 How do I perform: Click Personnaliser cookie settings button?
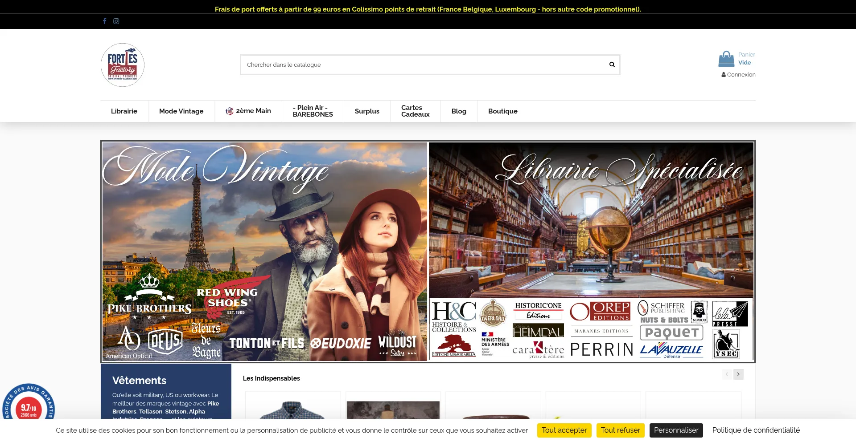[x=676, y=430]
